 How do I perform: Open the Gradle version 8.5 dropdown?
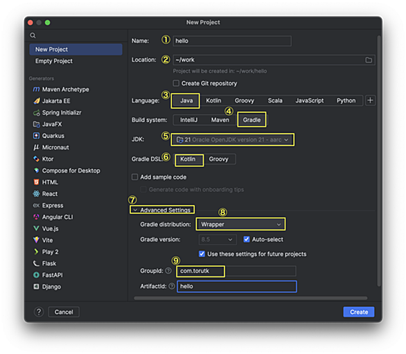pos(218,240)
